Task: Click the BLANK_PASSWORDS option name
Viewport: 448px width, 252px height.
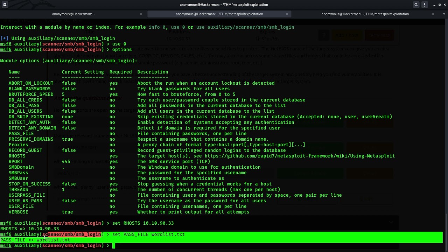Action: [29, 89]
